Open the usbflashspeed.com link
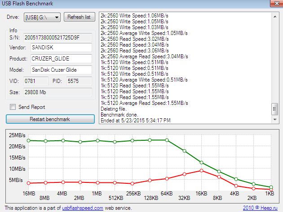The height and width of the screenshot is (212, 283). pos(83,208)
